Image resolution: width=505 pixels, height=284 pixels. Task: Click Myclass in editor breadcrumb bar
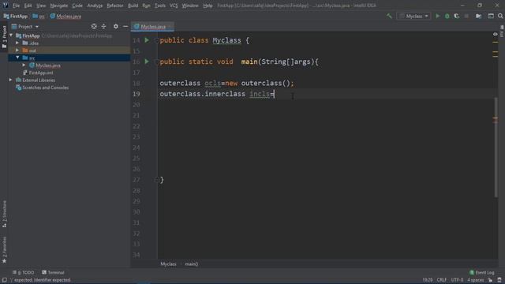tap(168, 263)
